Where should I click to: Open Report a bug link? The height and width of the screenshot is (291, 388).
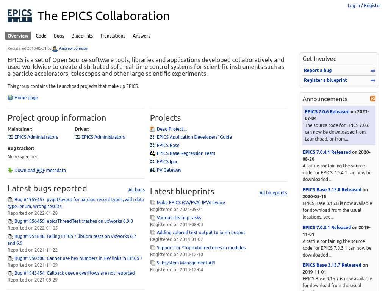[318, 70]
